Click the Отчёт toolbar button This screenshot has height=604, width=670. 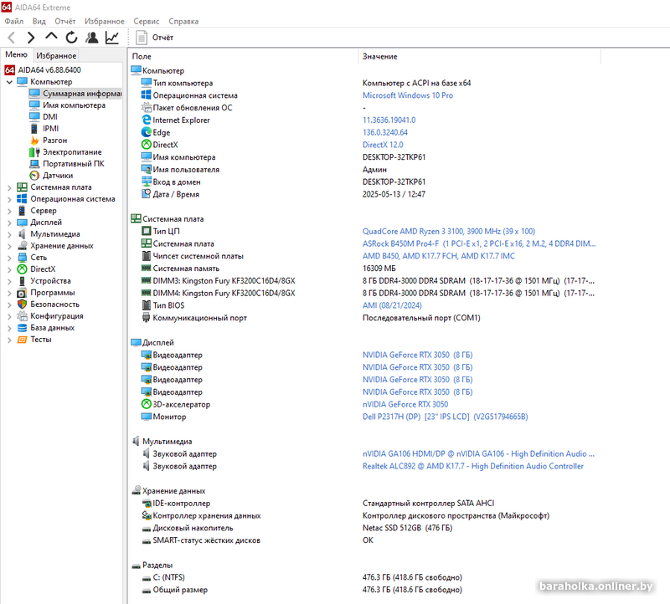coord(155,38)
